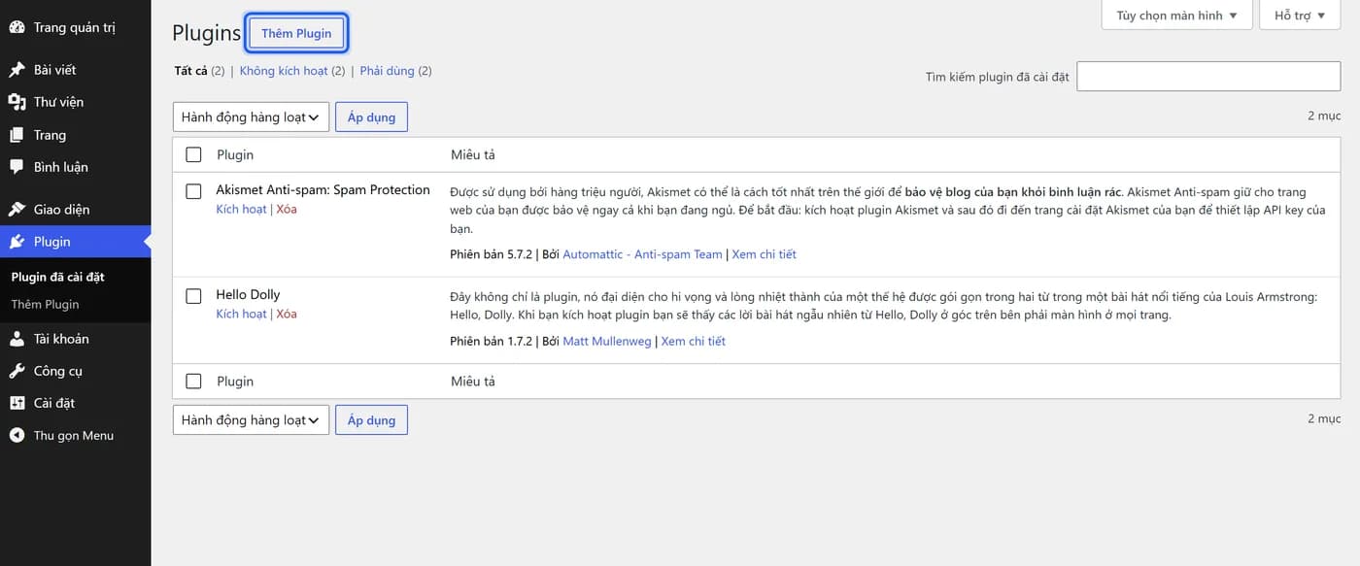1360x566 pixels.
Task: Click Phiên bản 5.7.2 text
Action: (492, 254)
